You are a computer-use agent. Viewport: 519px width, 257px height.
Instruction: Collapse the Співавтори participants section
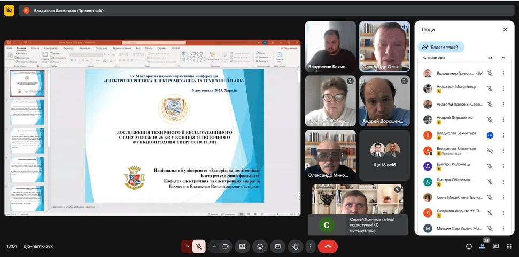pos(503,58)
